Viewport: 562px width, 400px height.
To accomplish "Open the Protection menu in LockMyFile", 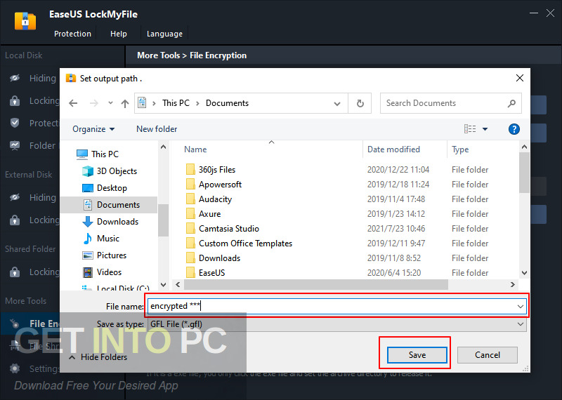I will click(72, 34).
